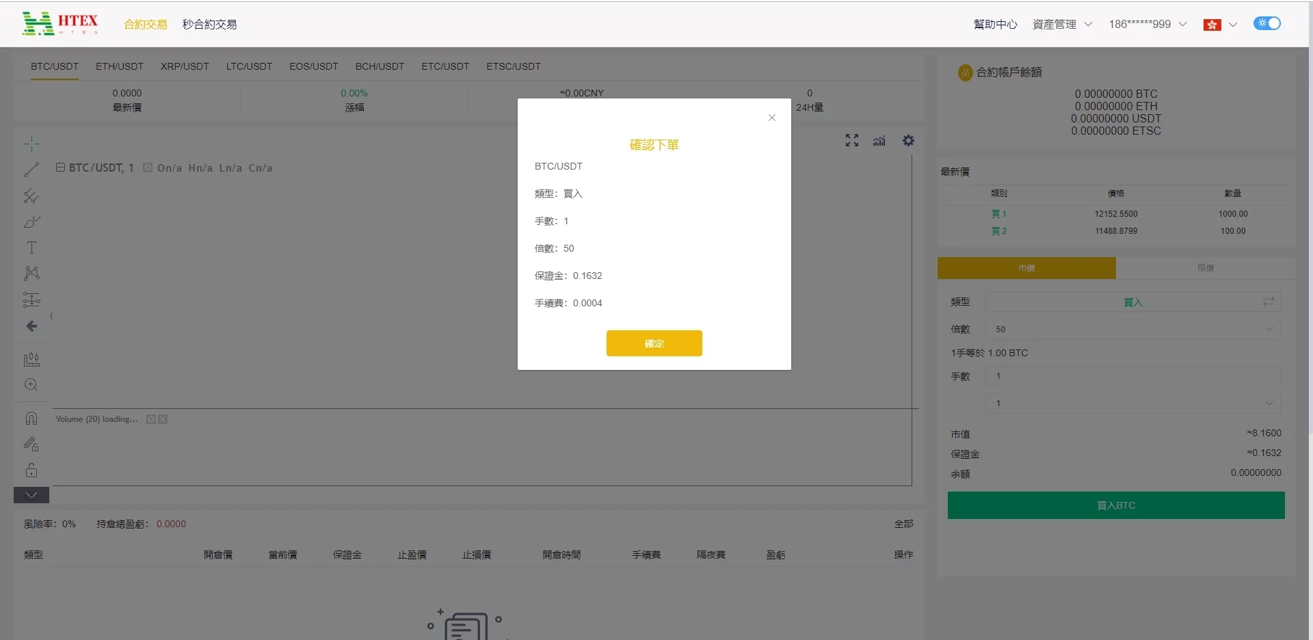Pick the text annotation tool
Viewport: 1313px width, 640px height.
pos(31,248)
